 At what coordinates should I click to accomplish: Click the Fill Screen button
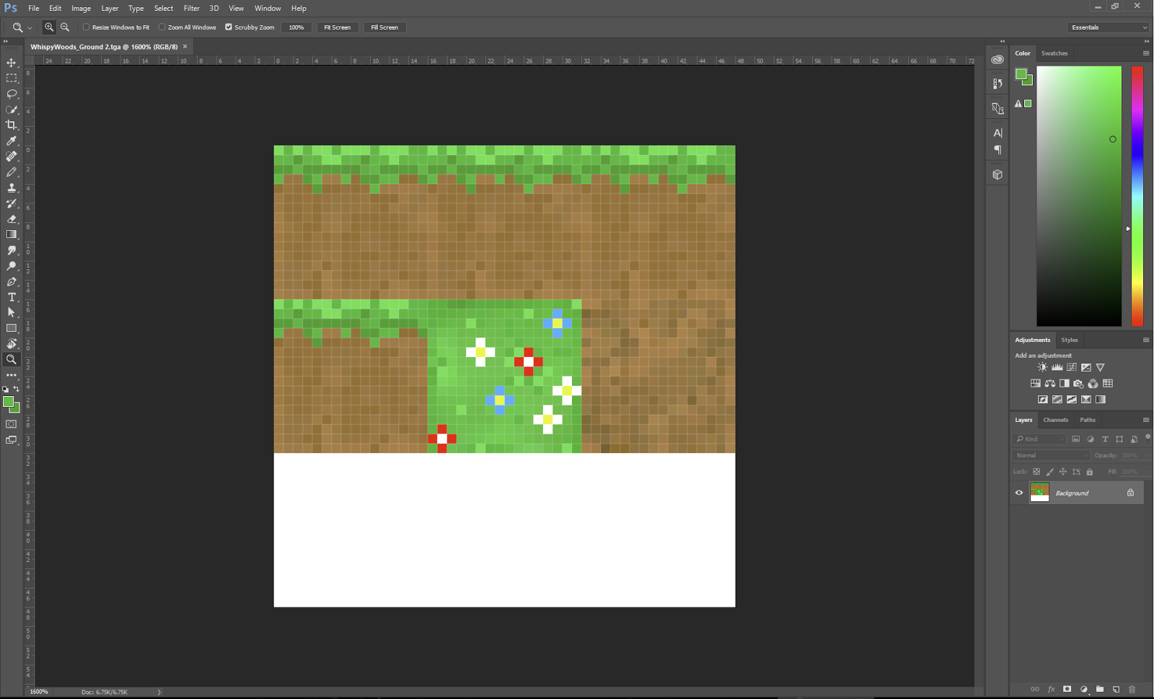[x=384, y=27]
